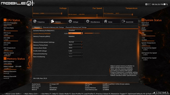170x95 pixels.
Task: Click the Min: 8.00, Max: 29.33 hint
Action: click(40, 78)
